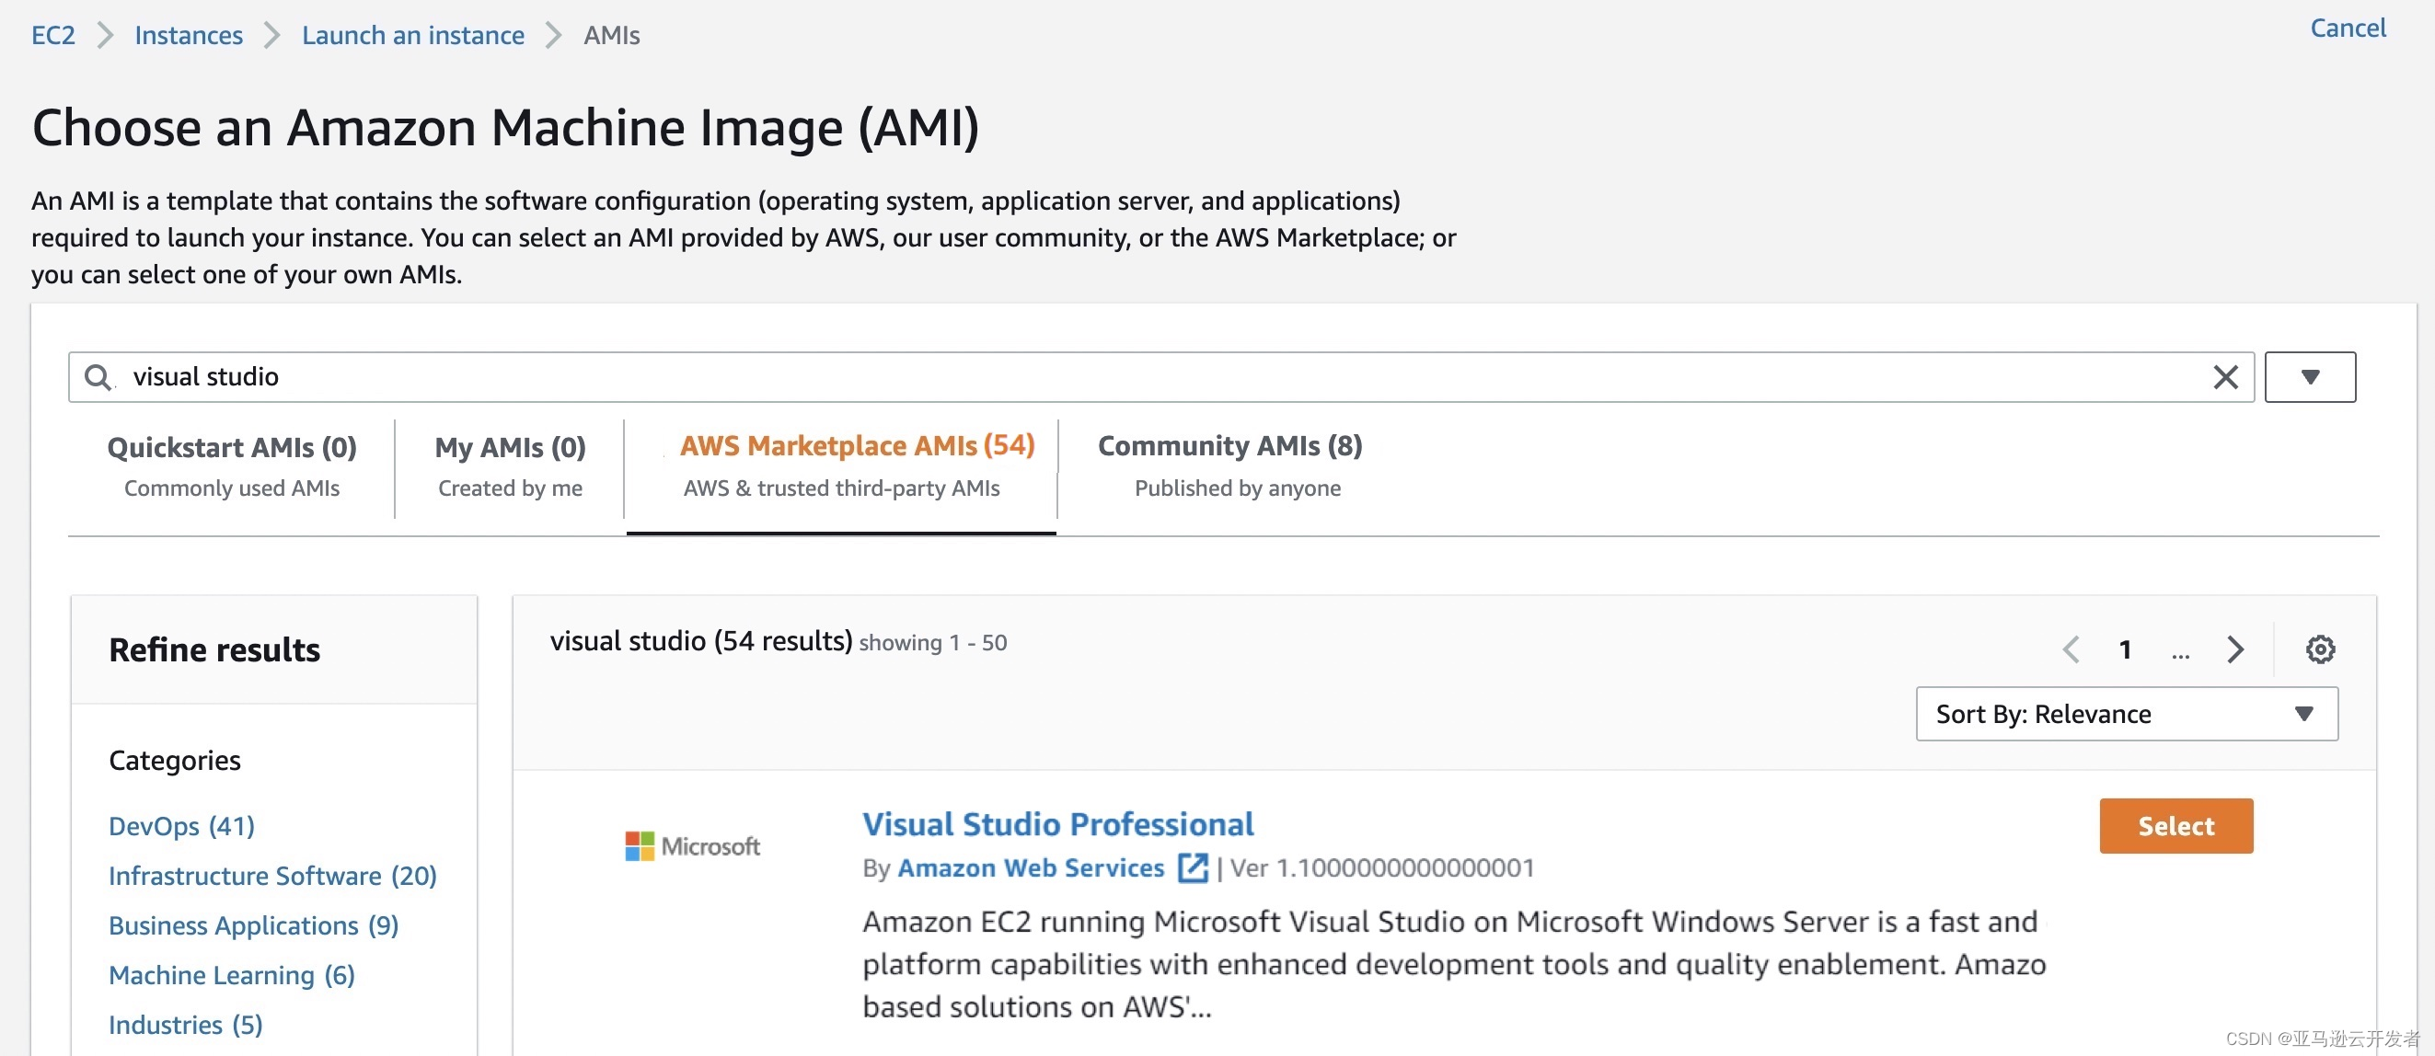The height and width of the screenshot is (1056, 2435).
Task: Filter results by Machine Learning category
Action: 231,974
